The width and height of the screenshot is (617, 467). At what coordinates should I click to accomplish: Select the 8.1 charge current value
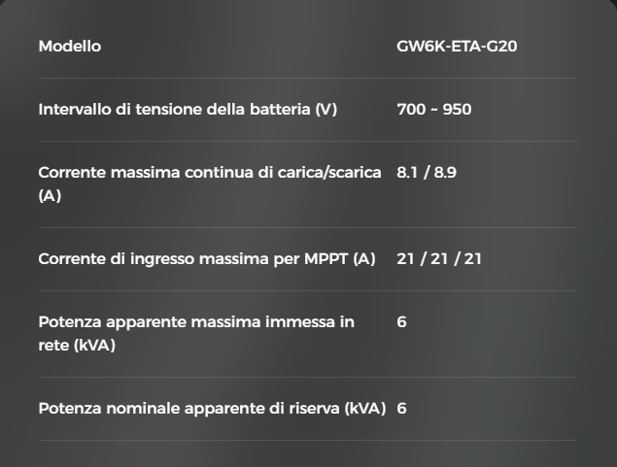pos(408,173)
